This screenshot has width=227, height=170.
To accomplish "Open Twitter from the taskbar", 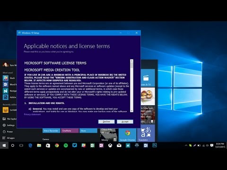I will pyautogui.click(x=75, y=145).
